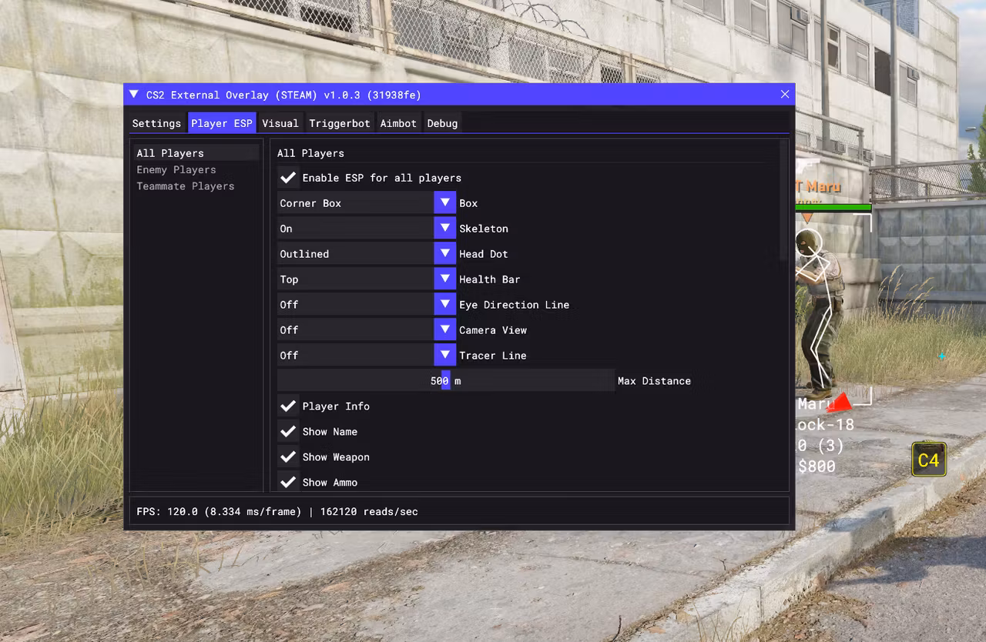Switch to the Debug tab

[443, 123]
